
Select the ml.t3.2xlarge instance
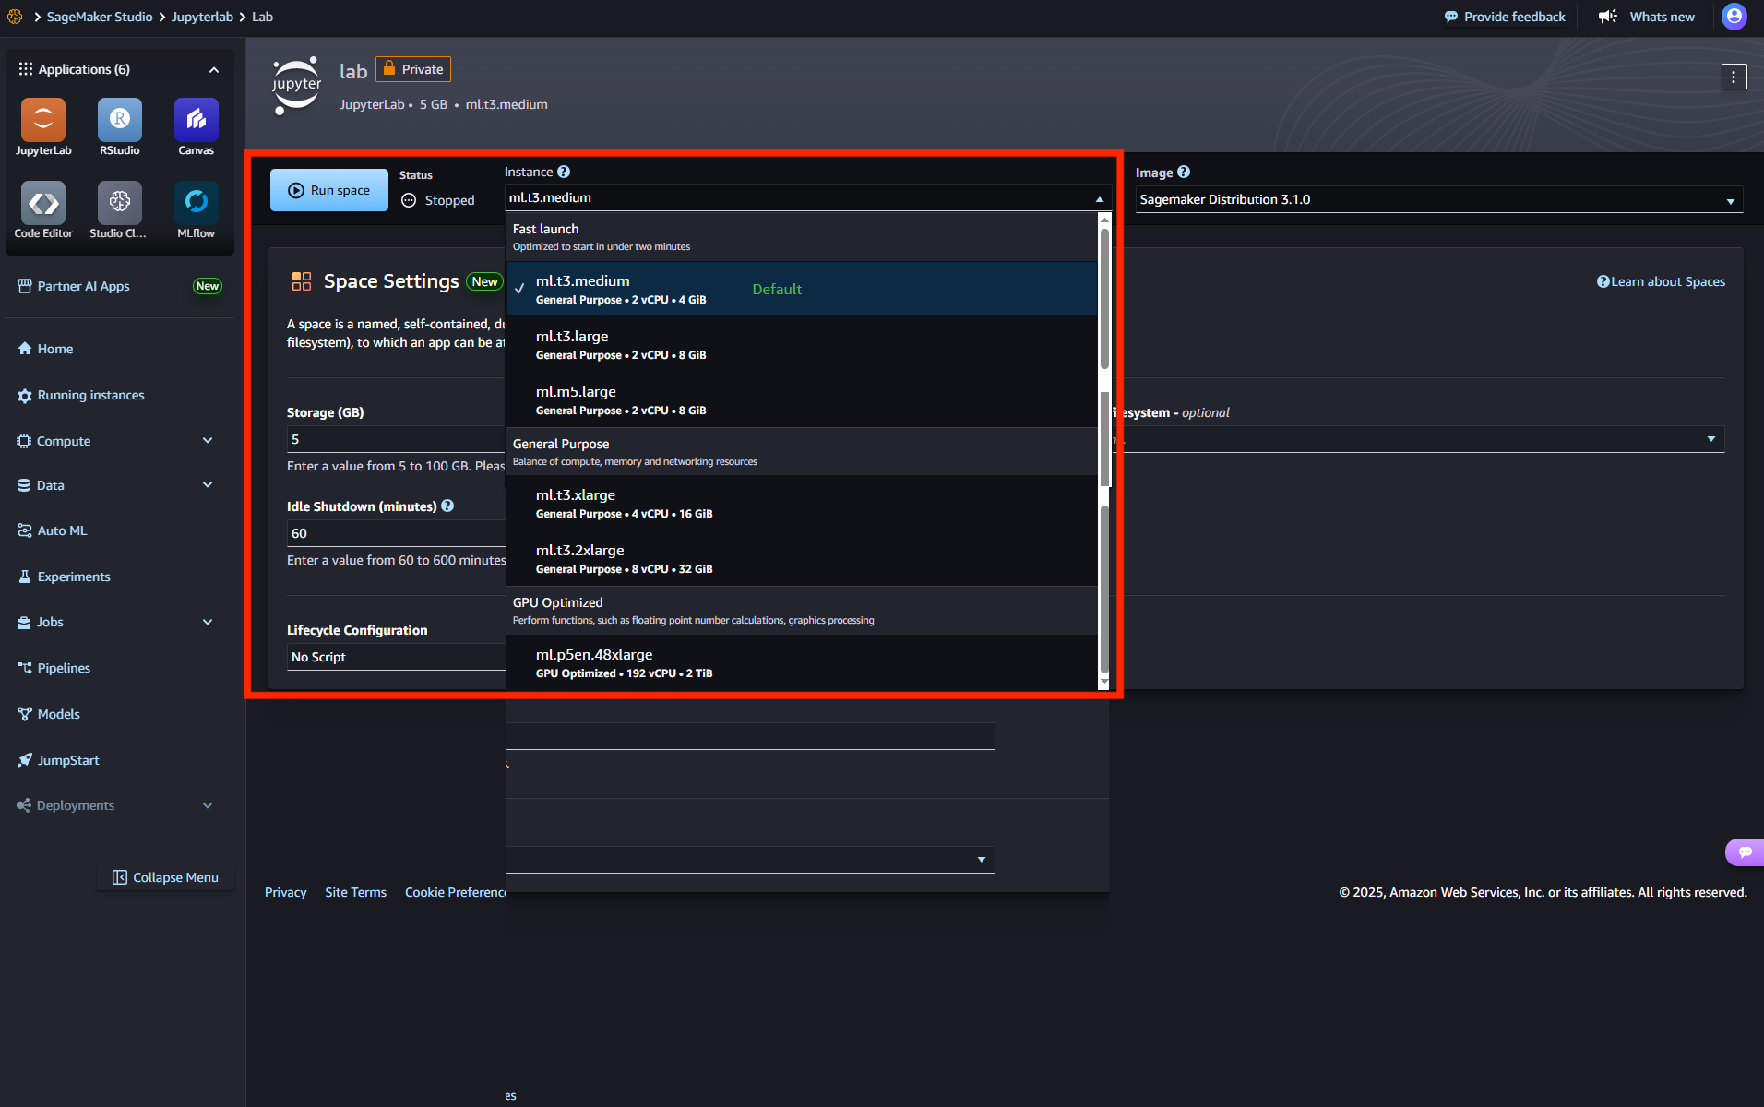coord(801,558)
